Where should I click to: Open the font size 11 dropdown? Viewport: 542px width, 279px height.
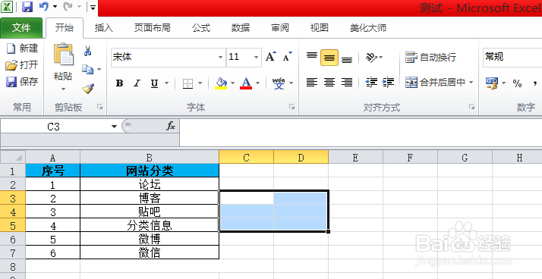(x=256, y=57)
